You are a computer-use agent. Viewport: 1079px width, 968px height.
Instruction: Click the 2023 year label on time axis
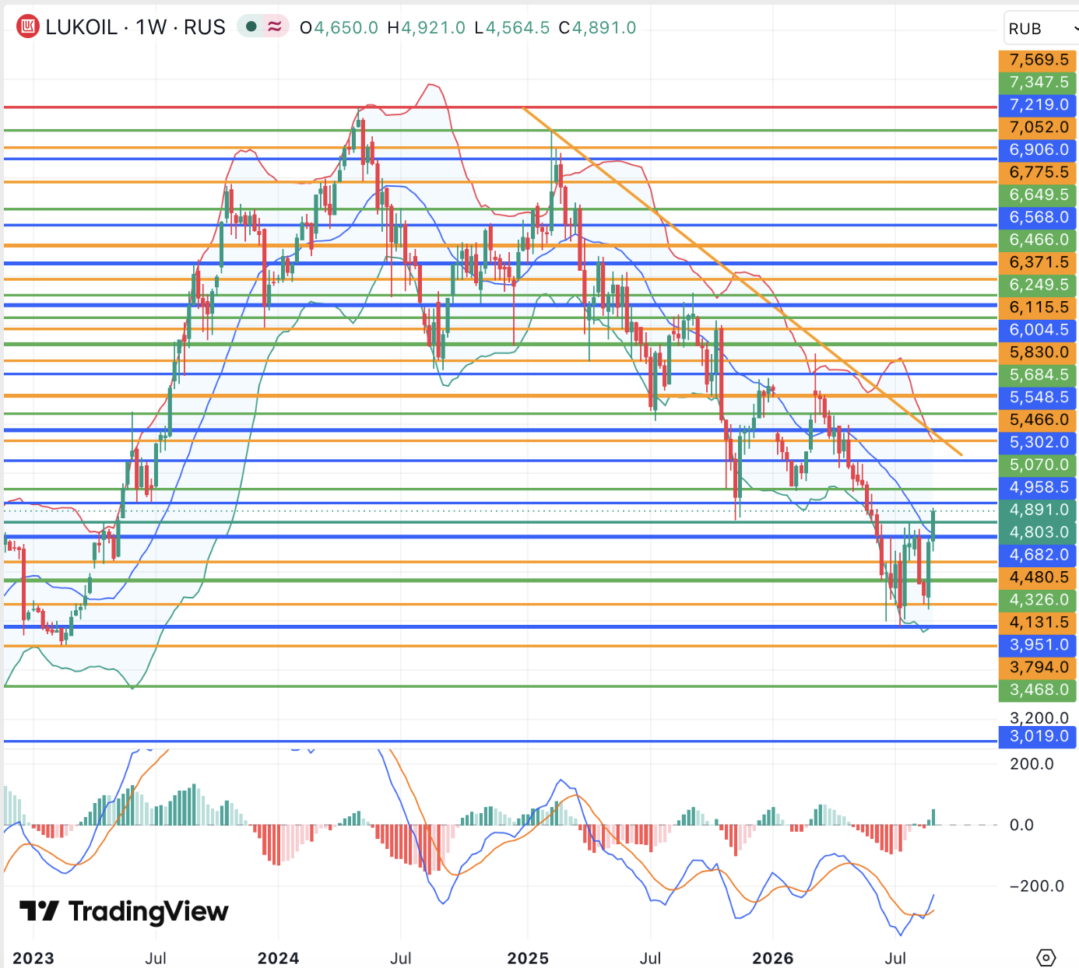[x=33, y=958]
